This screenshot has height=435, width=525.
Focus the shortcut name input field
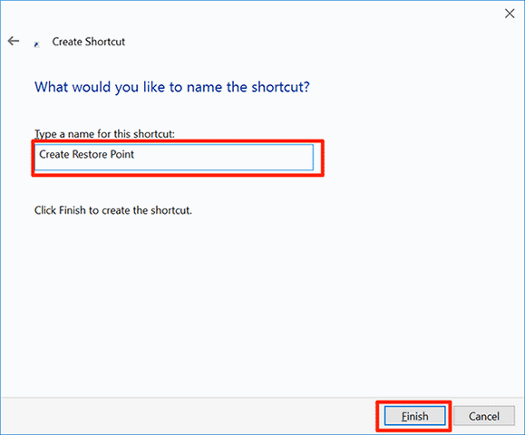174,158
